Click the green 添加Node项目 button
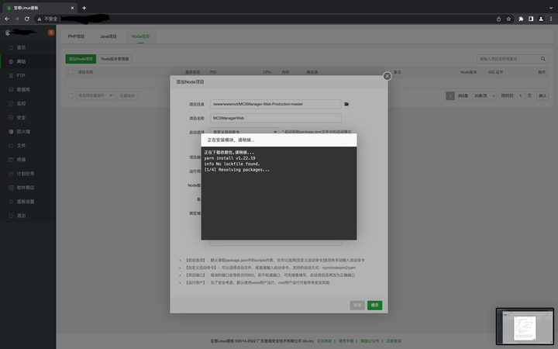Viewport: 558px width, 349px height. (81, 59)
